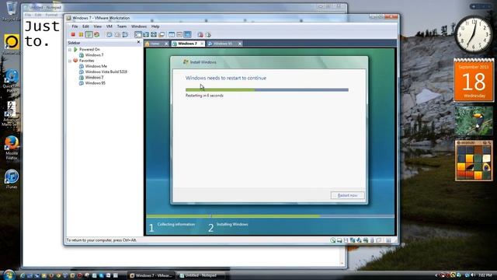Select Windows 7 under Favorites
The width and height of the screenshot is (497, 280).
[x=94, y=77]
